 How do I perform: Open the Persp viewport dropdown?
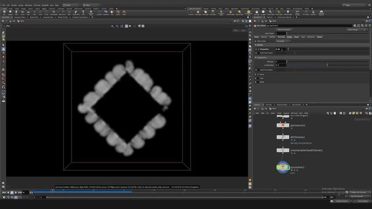[236, 30]
